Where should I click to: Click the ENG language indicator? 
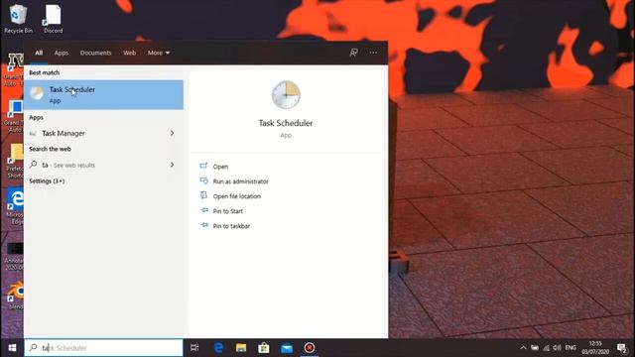click(571, 348)
